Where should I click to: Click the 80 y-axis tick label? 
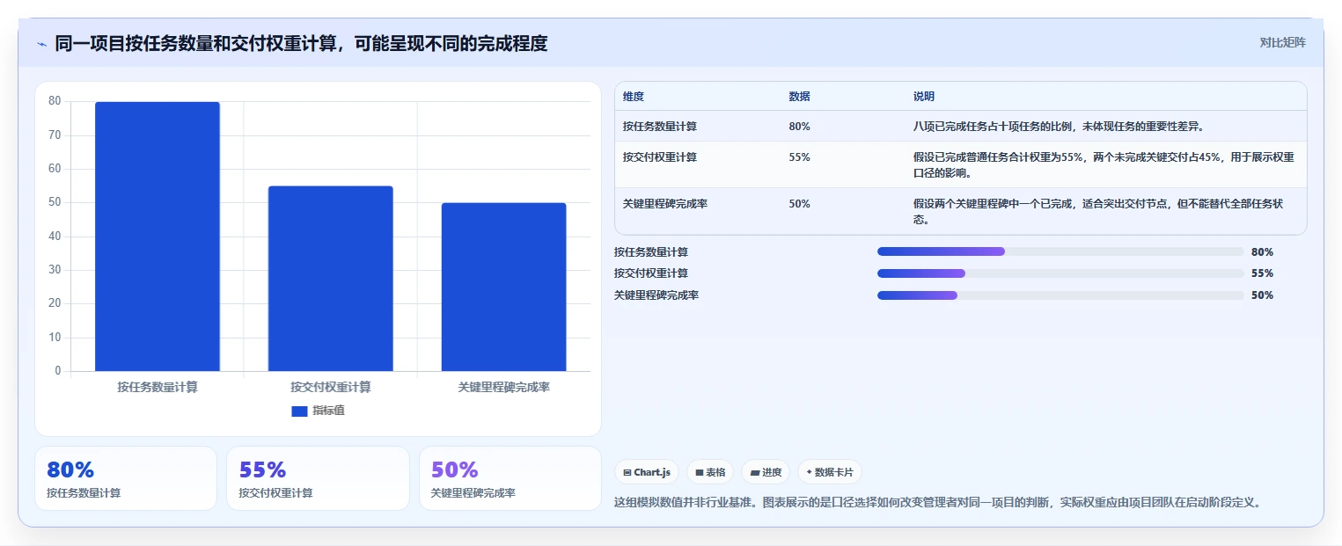(x=55, y=101)
